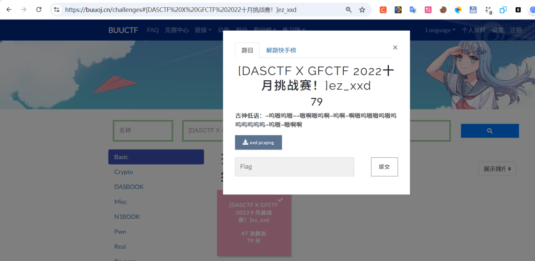Expand the Language dropdown
The height and width of the screenshot is (261, 535).
pos(440,30)
